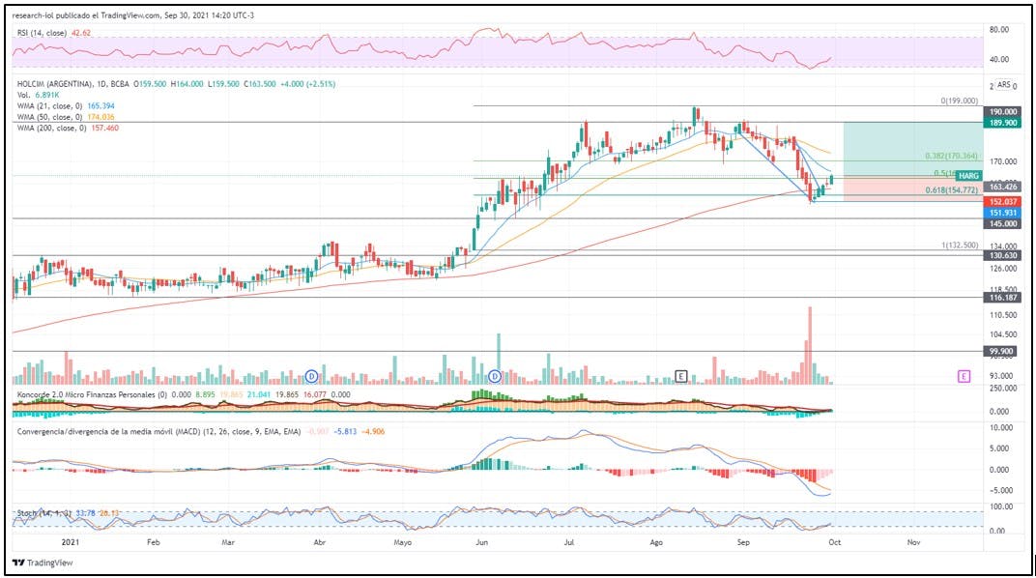Click the dividend D marker near April

[311, 377]
